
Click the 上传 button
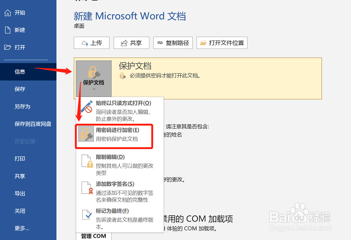[x=92, y=43]
